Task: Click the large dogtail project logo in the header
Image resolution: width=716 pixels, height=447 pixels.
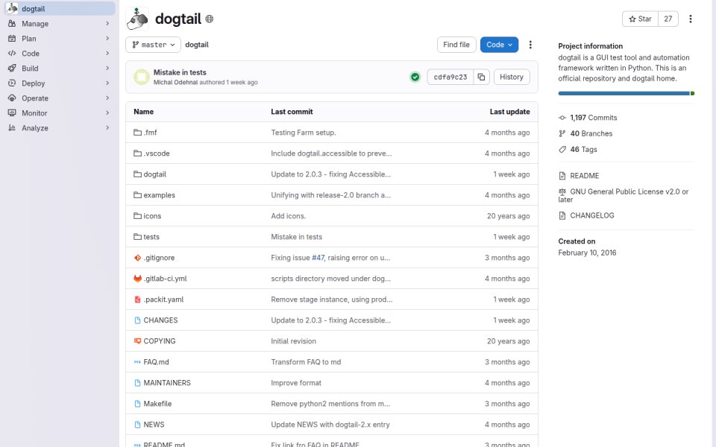Action: [x=137, y=19]
